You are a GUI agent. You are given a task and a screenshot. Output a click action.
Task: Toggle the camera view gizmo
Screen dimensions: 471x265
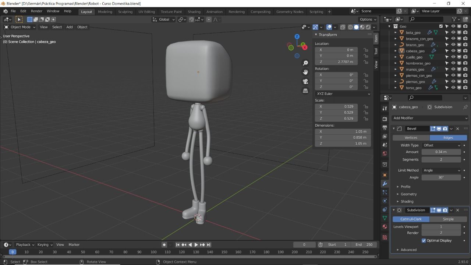coord(305,81)
